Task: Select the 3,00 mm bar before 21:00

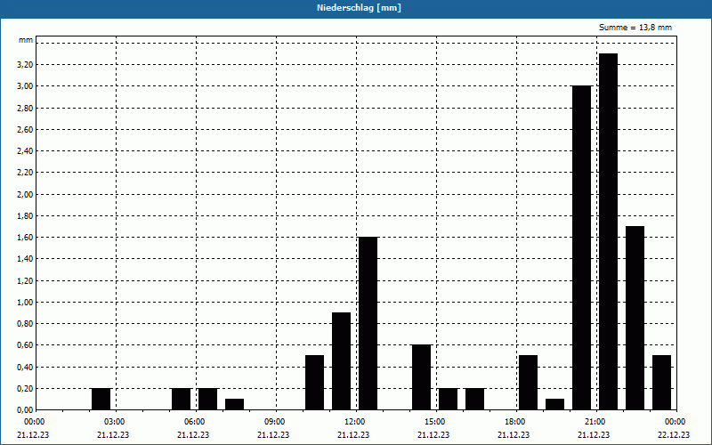Action: pyautogui.click(x=582, y=248)
